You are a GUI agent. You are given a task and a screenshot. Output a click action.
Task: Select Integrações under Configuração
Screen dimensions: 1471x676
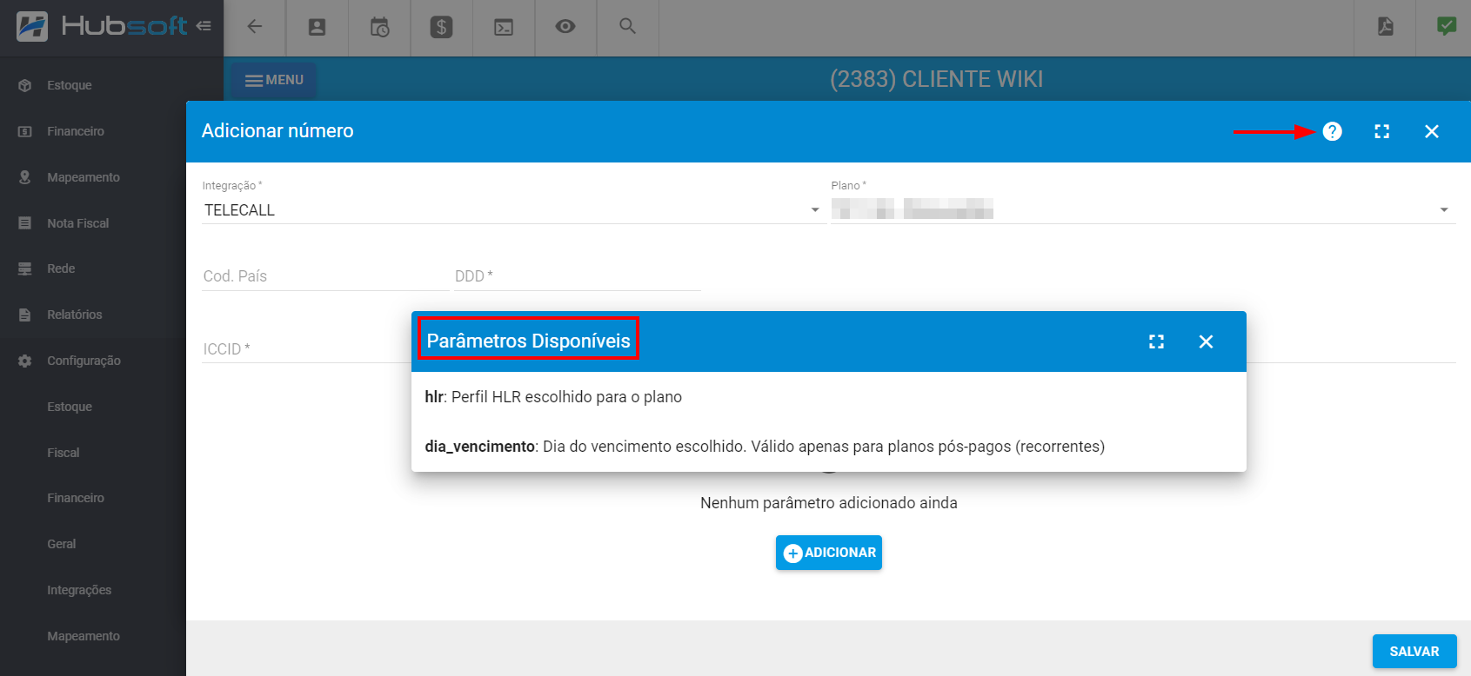pyautogui.click(x=93, y=590)
